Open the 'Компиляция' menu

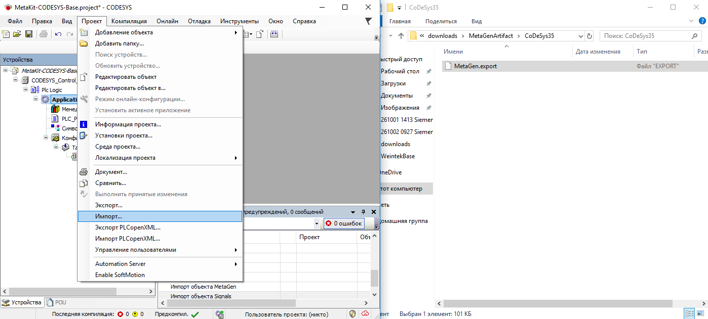[x=129, y=21]
